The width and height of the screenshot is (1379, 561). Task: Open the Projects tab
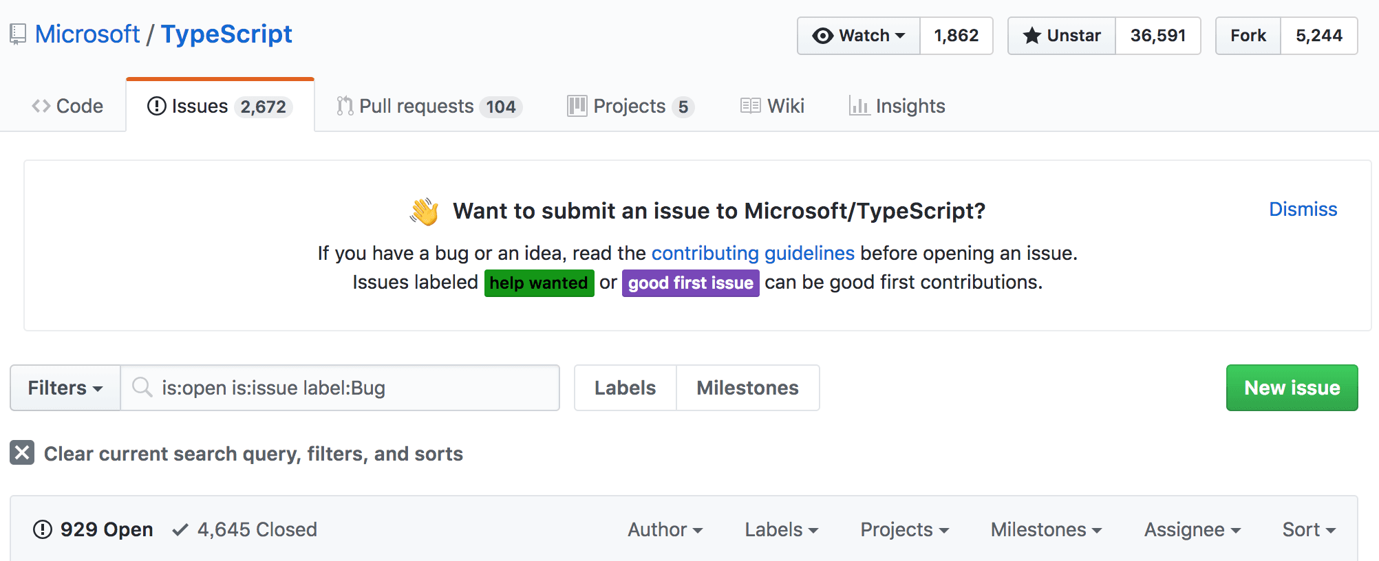point(630,106)
